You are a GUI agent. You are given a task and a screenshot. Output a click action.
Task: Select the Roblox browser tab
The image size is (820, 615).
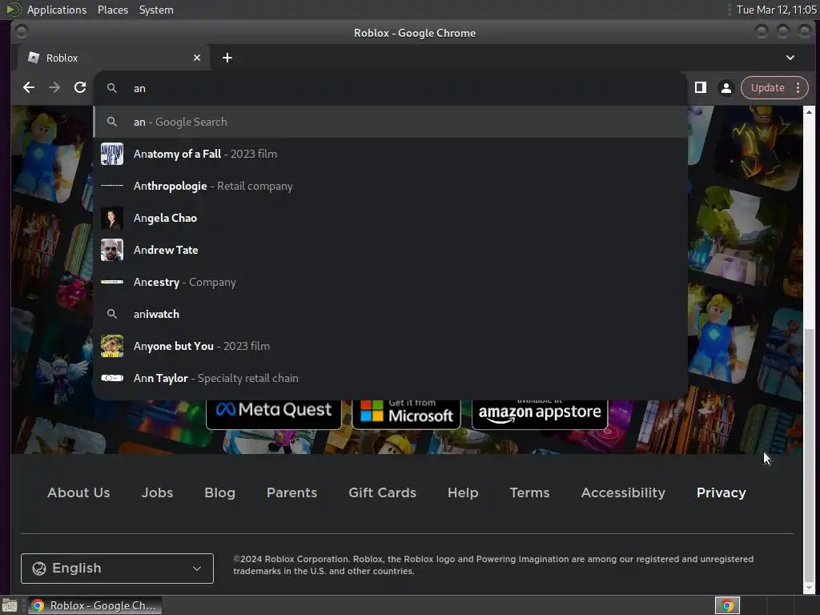[114, 58]
